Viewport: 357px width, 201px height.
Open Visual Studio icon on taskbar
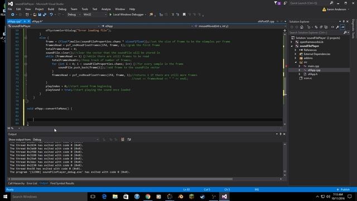pyautogui.click(x=224, y=197)
